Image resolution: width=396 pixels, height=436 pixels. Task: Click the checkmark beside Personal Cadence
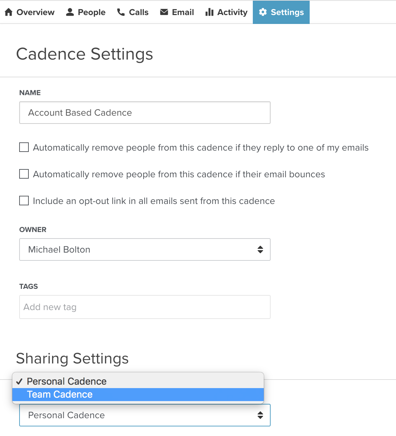(21, 381)
